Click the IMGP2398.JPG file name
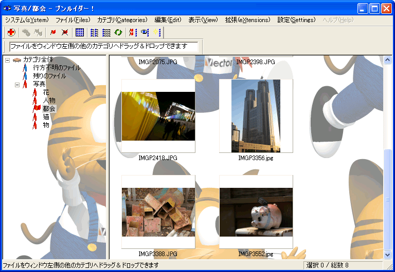This screenshot has width=395, height=272. pyautogui.click(x=256, y=62)
